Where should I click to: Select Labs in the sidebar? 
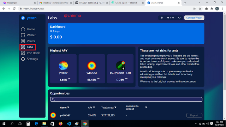[x=28, y=47]
